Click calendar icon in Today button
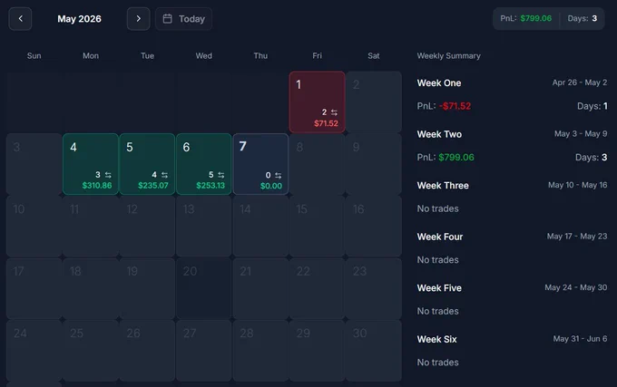This screenshot has height=387, width=617. (167, 18)
